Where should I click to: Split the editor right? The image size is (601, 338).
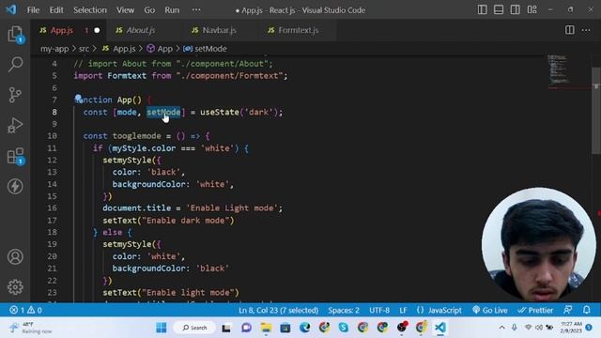(x=570, y=30)
